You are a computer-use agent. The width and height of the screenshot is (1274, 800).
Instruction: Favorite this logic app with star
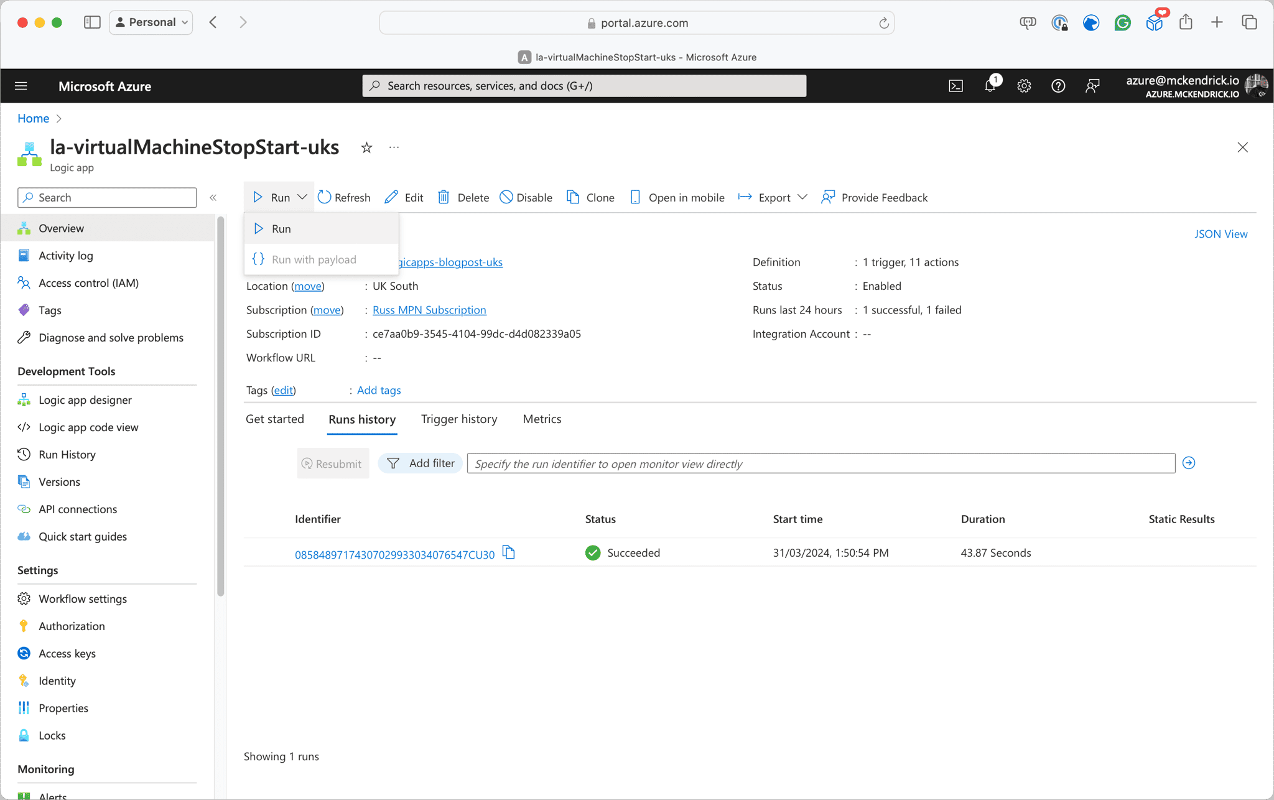pos(366,147)
